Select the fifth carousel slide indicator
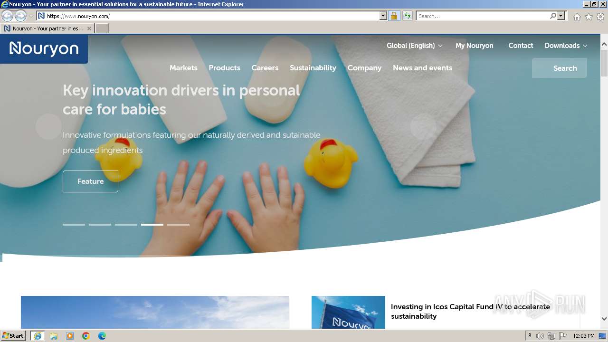Screen dimensions: 608x342 [x=178, y=224]
